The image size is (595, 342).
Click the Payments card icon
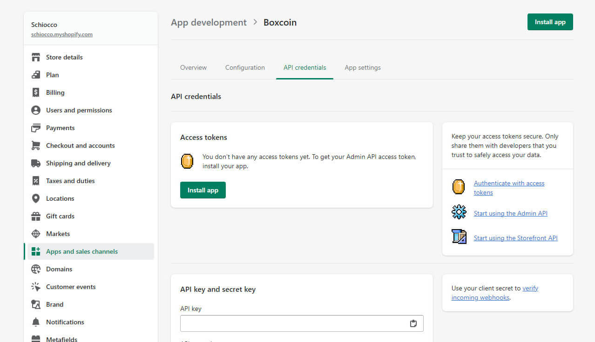click(x=36, y=128)
